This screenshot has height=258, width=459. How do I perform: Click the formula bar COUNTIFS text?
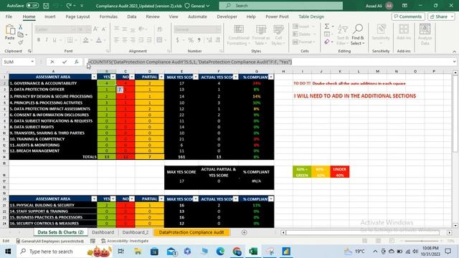(190, 62)
